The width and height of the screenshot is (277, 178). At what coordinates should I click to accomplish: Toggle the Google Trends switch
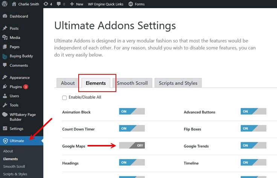pos(253,145)
